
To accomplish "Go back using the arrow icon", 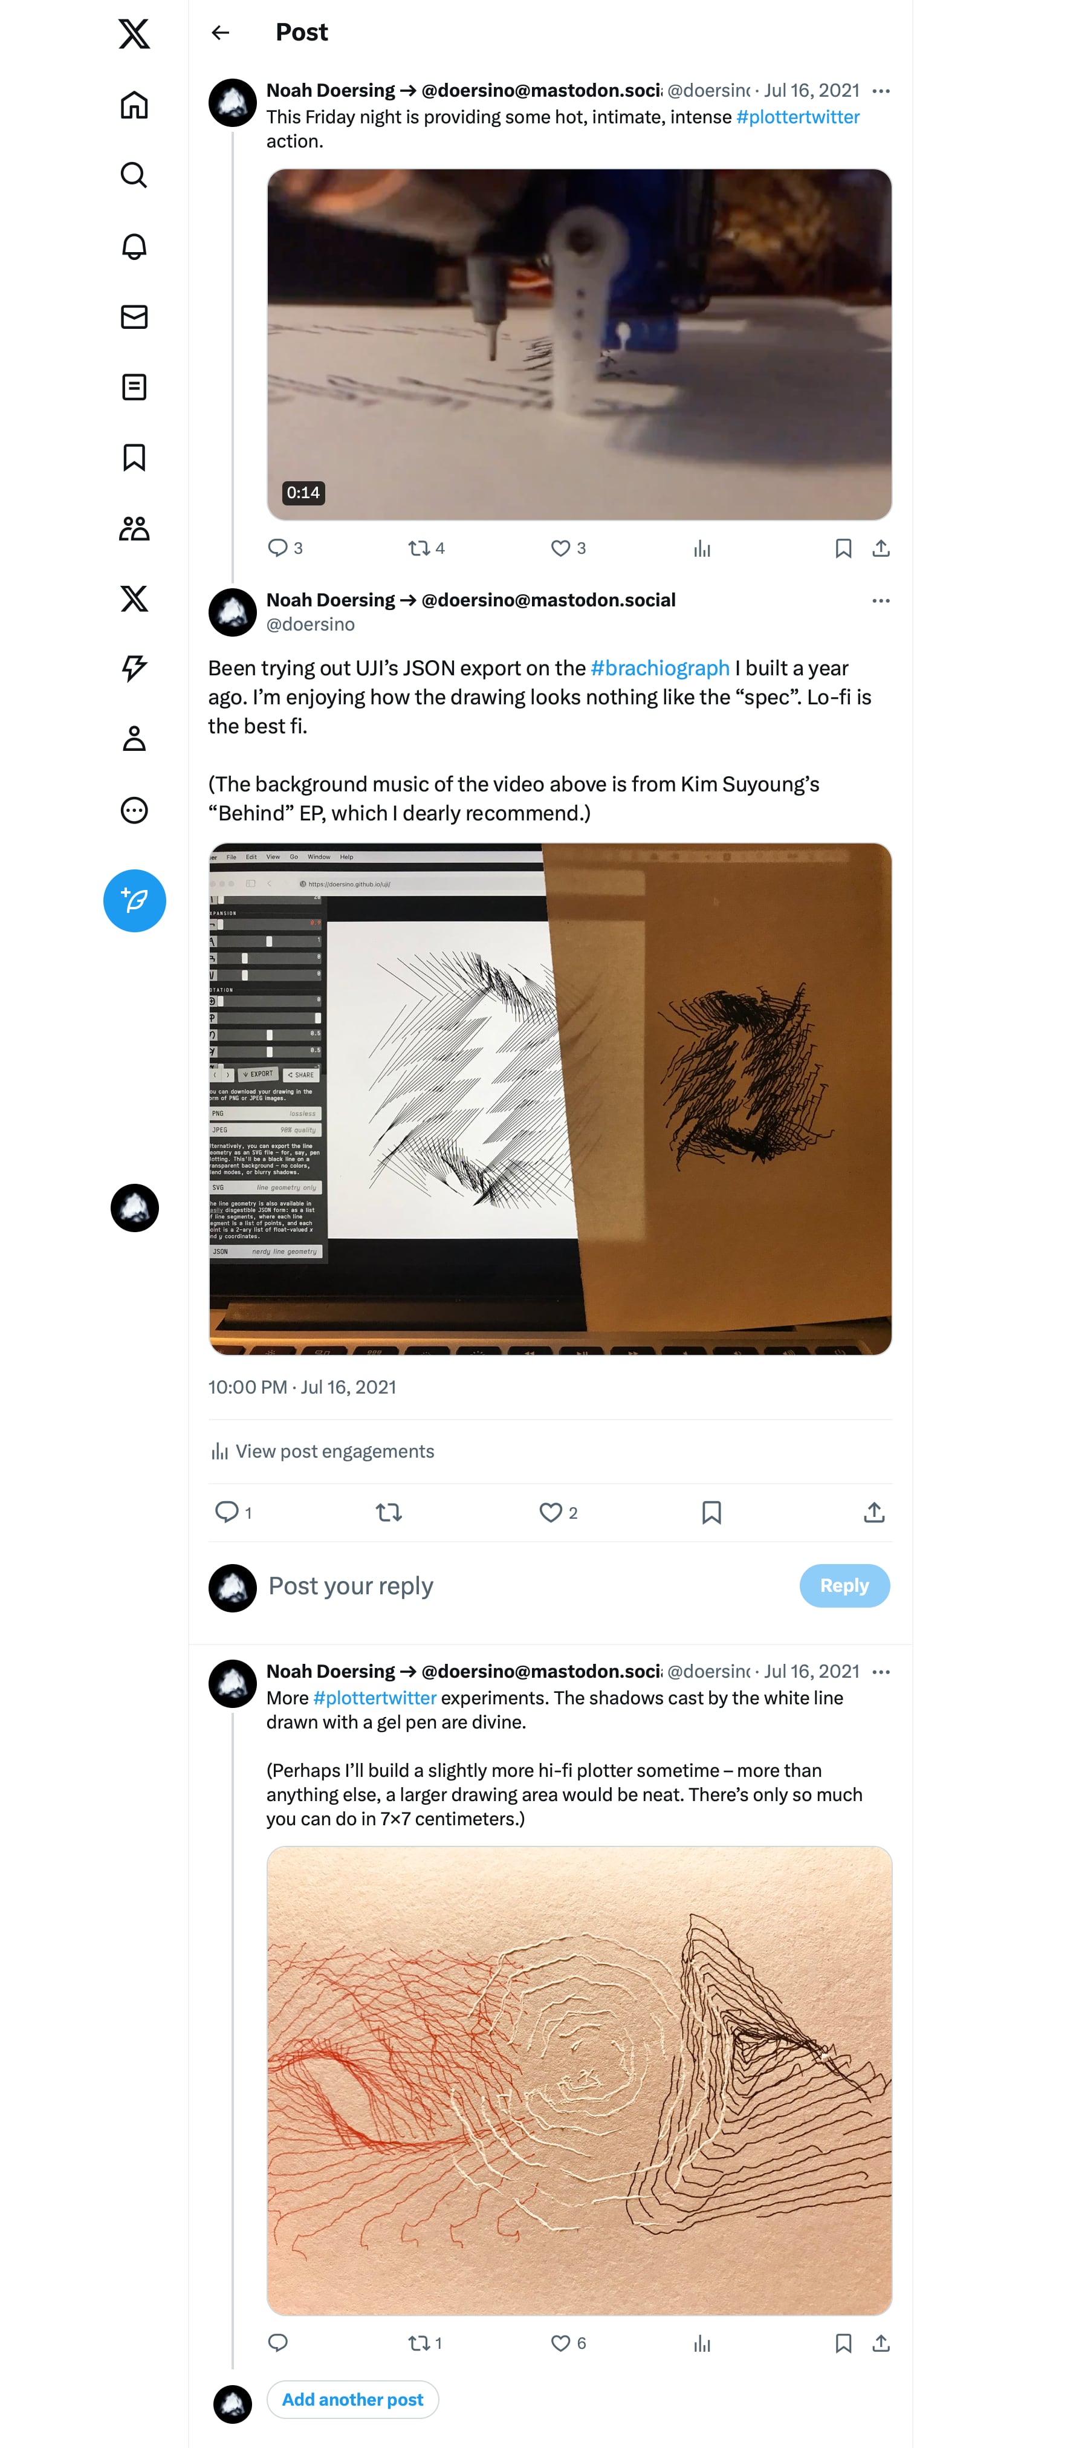I will [221, 33].
